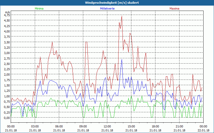Click the 1,75 y-axis value

7,80
